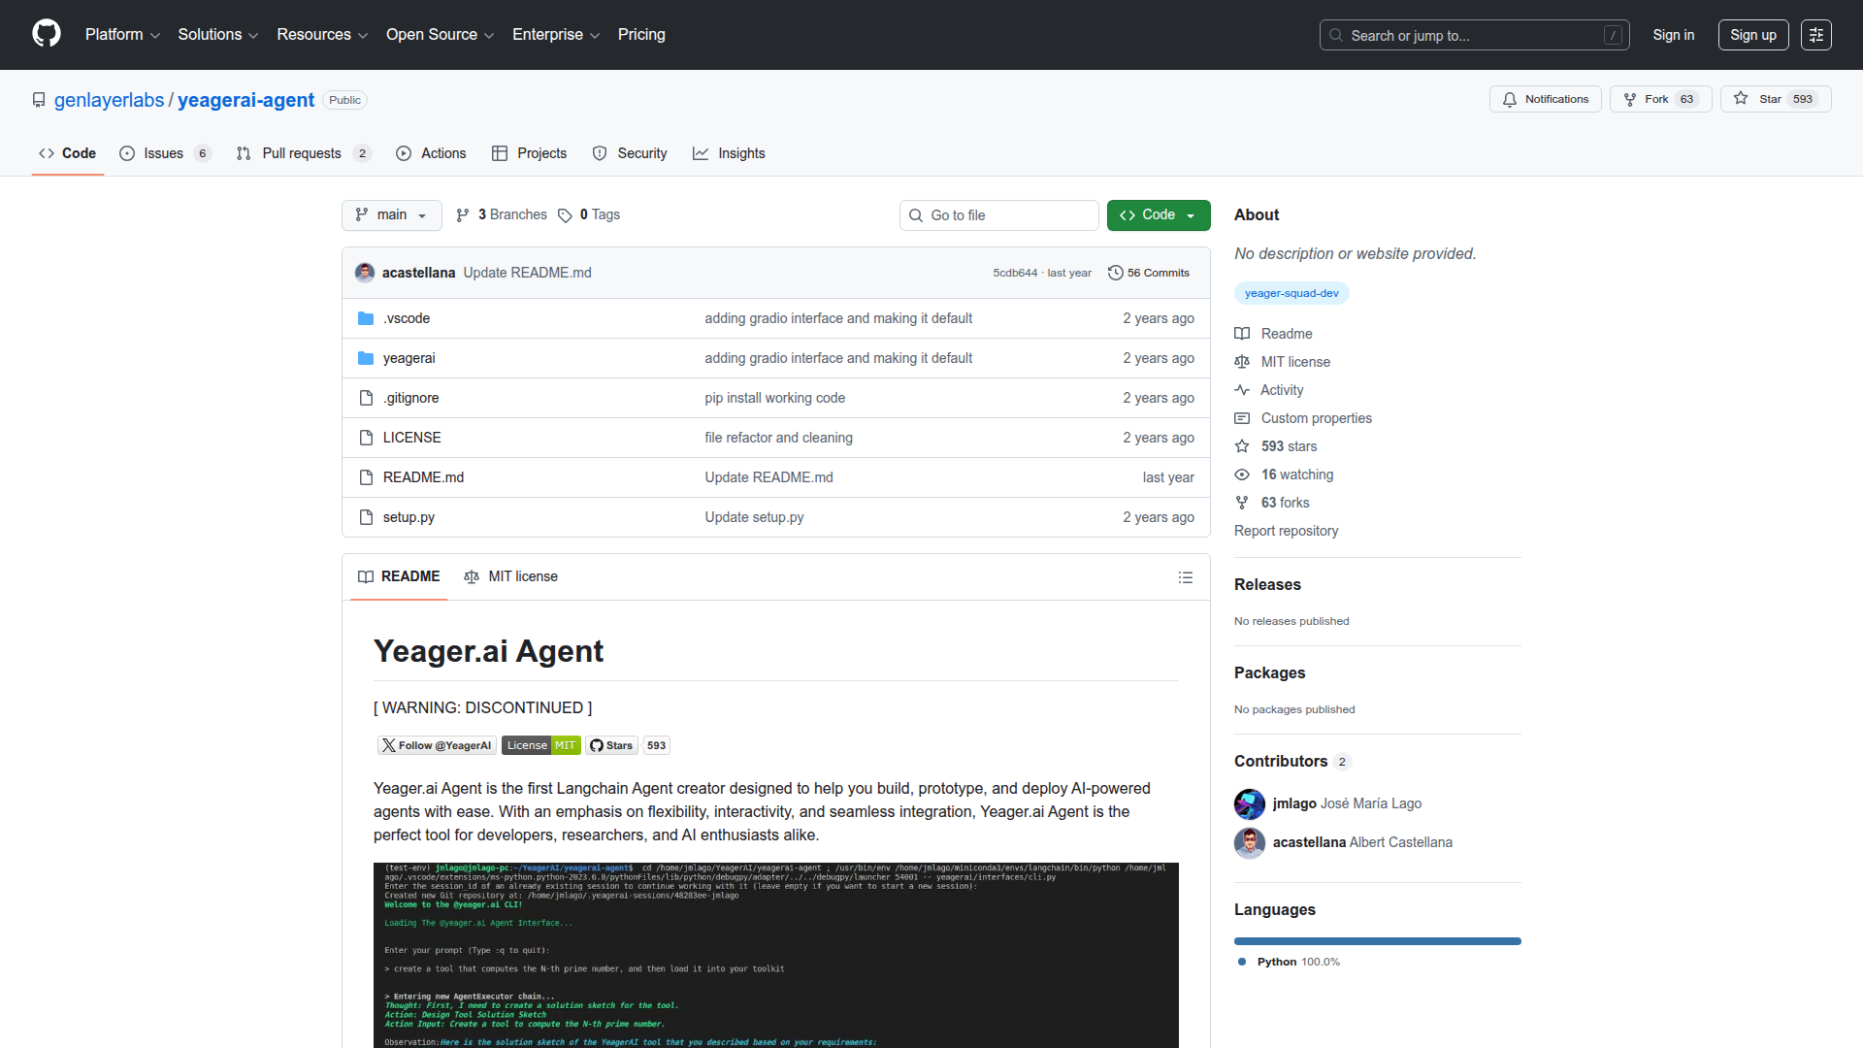The width and height of the screenshot is (1863, 1048).
Task: Expand the green Code dropdown arrow
Action: tap(1191, 214)
